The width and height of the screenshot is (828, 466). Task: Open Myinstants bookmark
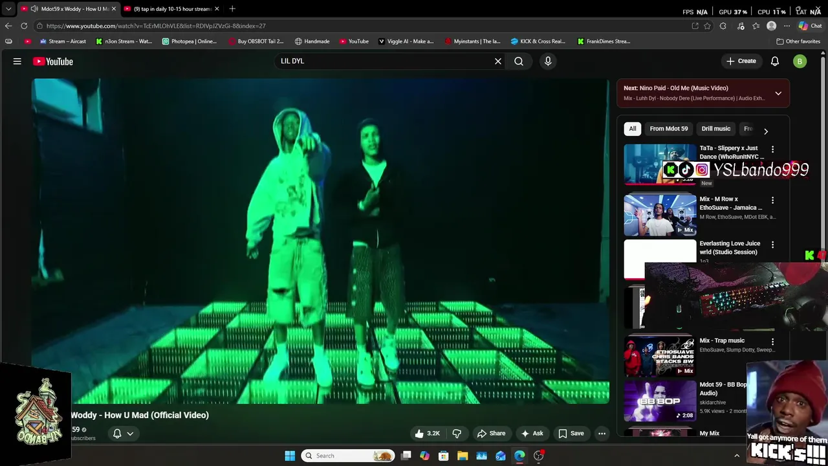[x=473, y=41]
